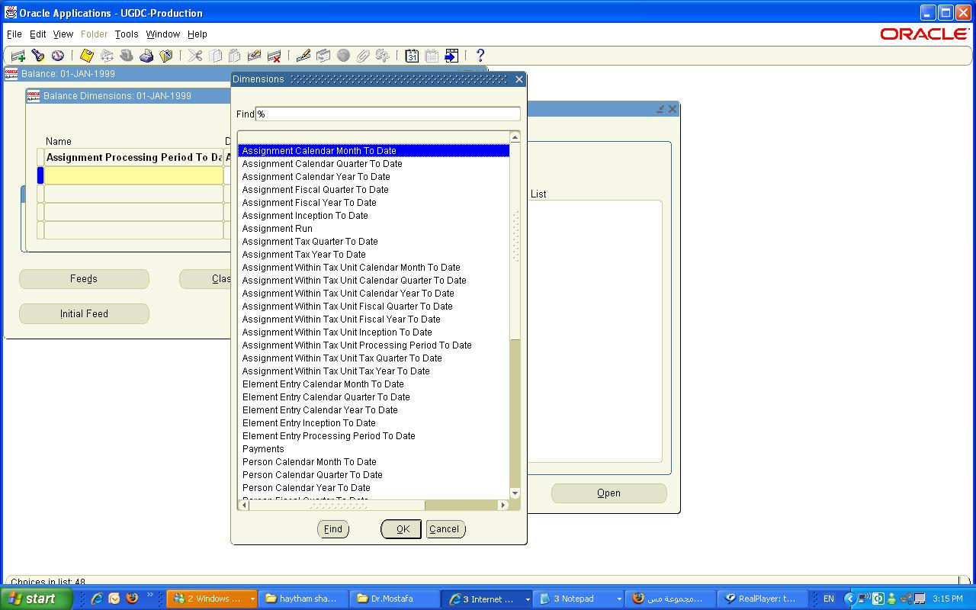This screenshot has width=976, height=610.
Task: Select the Payments list entry
Action: coord(263,449)
